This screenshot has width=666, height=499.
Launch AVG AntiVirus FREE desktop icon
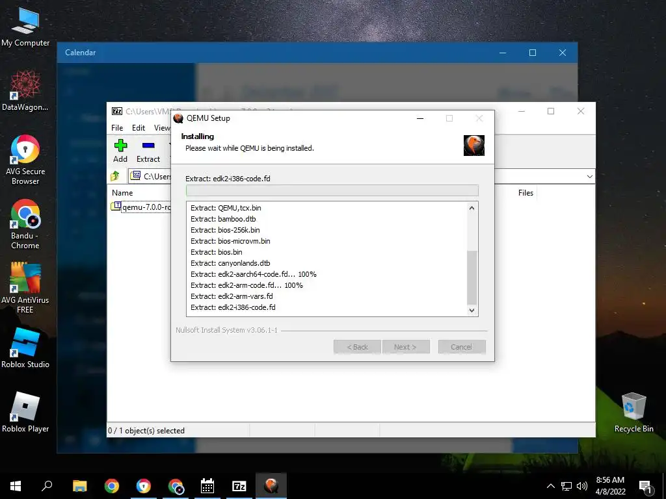coord(25,288)
